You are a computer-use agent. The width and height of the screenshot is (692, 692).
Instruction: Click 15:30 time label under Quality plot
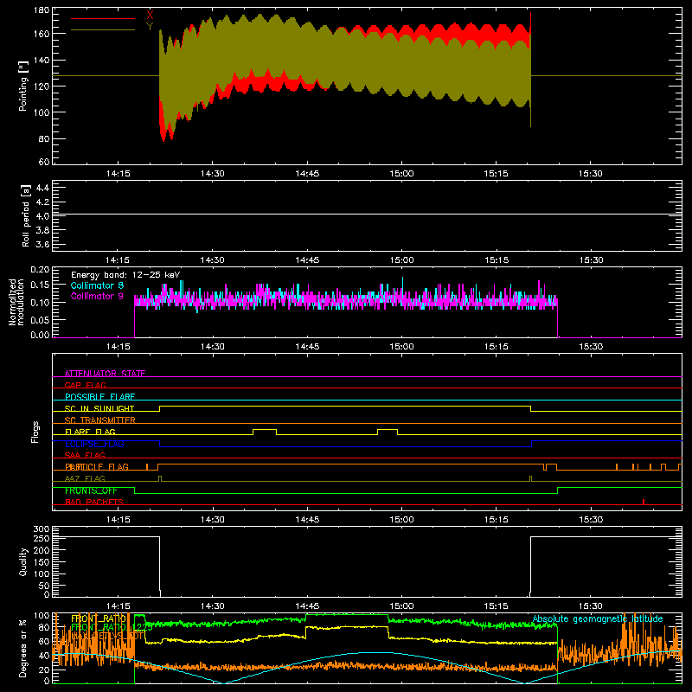coord(591,606)
